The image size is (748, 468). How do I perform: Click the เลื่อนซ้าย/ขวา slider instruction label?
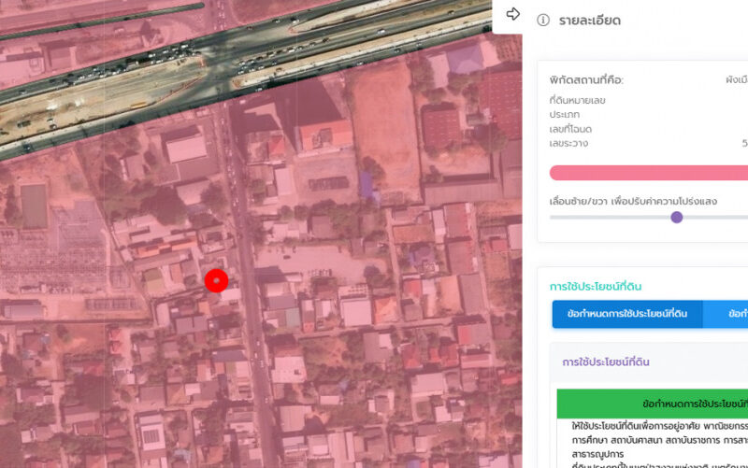[633, 201]
